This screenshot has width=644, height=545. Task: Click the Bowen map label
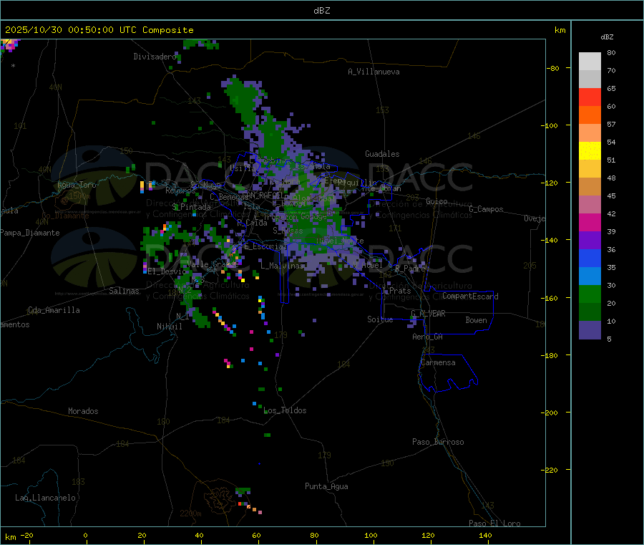(x=477, y=320)
